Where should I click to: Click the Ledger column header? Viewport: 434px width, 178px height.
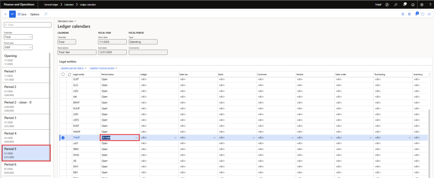[159, 74]
